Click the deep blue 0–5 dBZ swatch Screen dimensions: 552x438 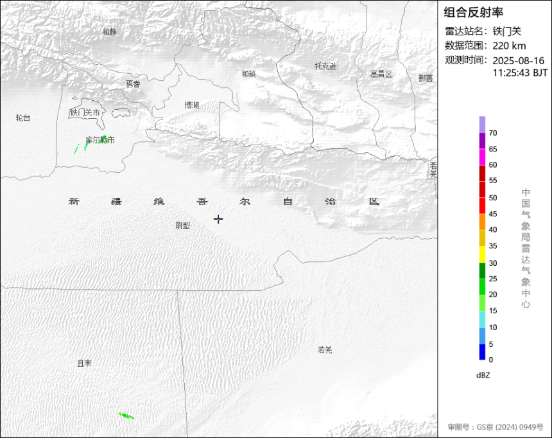[x=482, y=352]
